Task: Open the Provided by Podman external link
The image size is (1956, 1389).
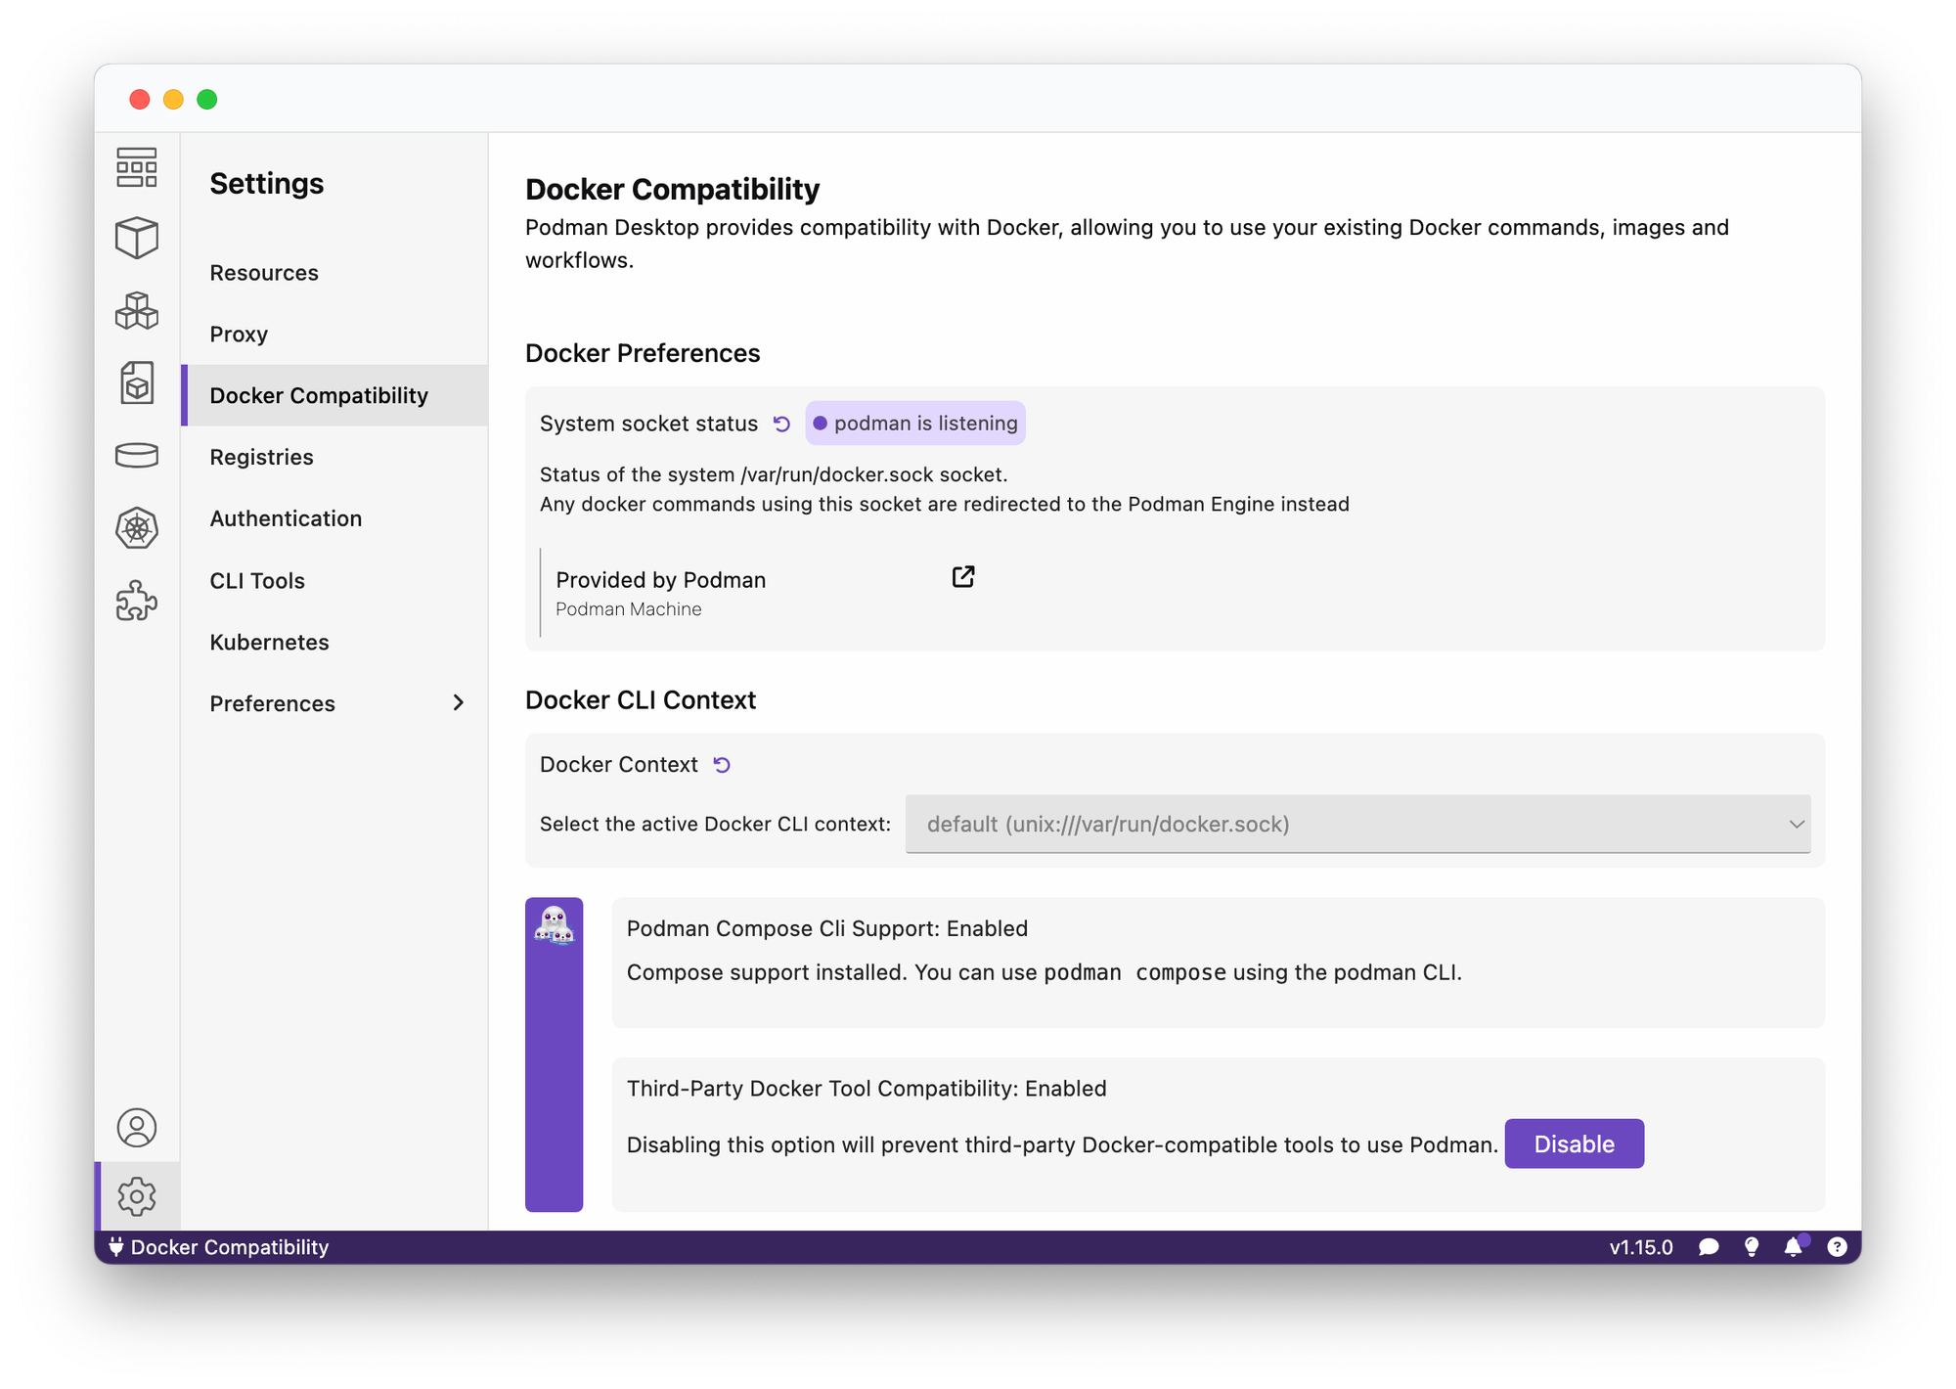Action: (962, 577)
